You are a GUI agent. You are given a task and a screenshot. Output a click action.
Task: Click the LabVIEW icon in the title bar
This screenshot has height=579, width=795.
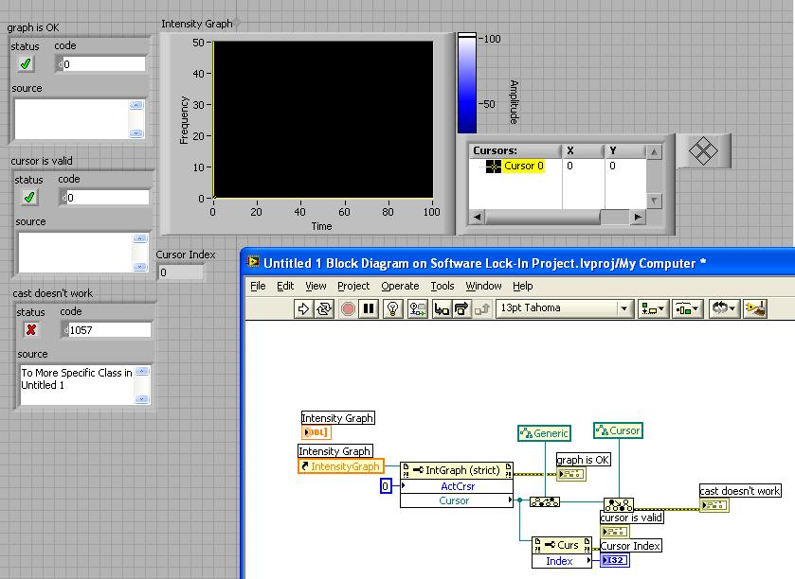coord(253,262)
